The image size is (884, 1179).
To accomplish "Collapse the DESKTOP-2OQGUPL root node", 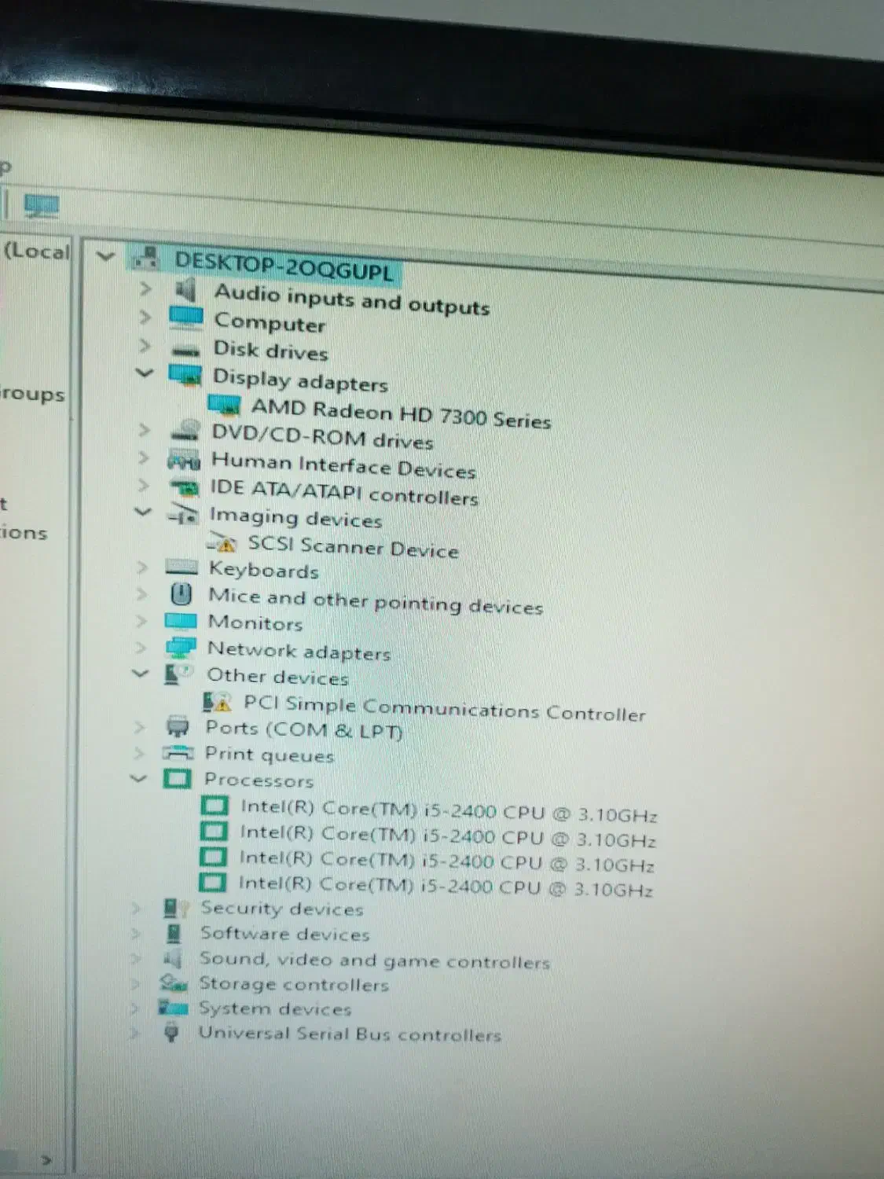I will (105, 255).
